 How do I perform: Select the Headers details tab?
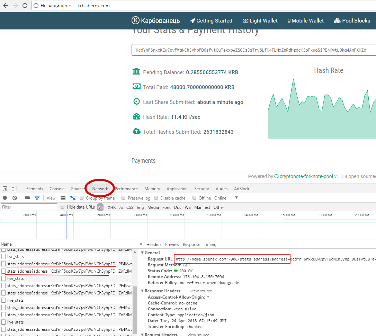pyautogui.click(x=154, y=245)
